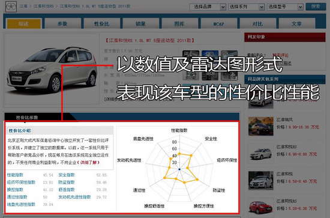Click the price 5.28-6.38 万元
The image size is (330, 218).
coord(302,208)
